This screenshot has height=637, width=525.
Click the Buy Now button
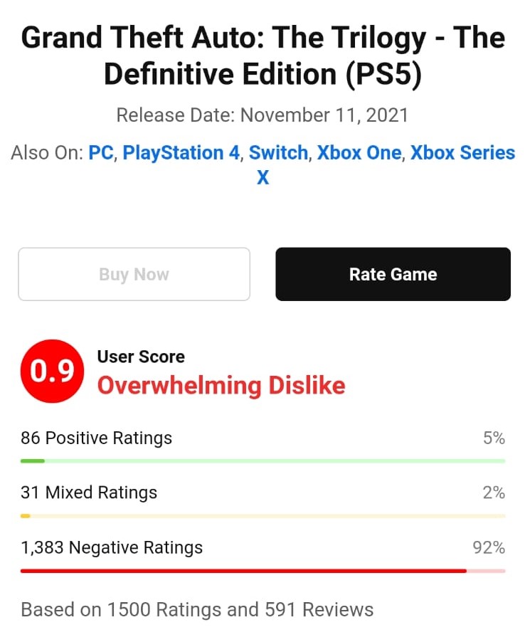[x=134, y=274]
